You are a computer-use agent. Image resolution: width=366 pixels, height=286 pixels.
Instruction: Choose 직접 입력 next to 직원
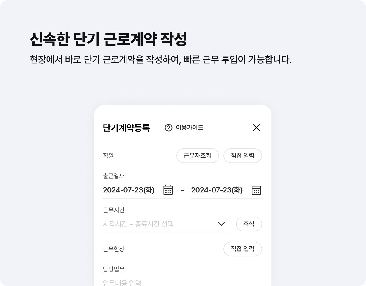(243, 156)
